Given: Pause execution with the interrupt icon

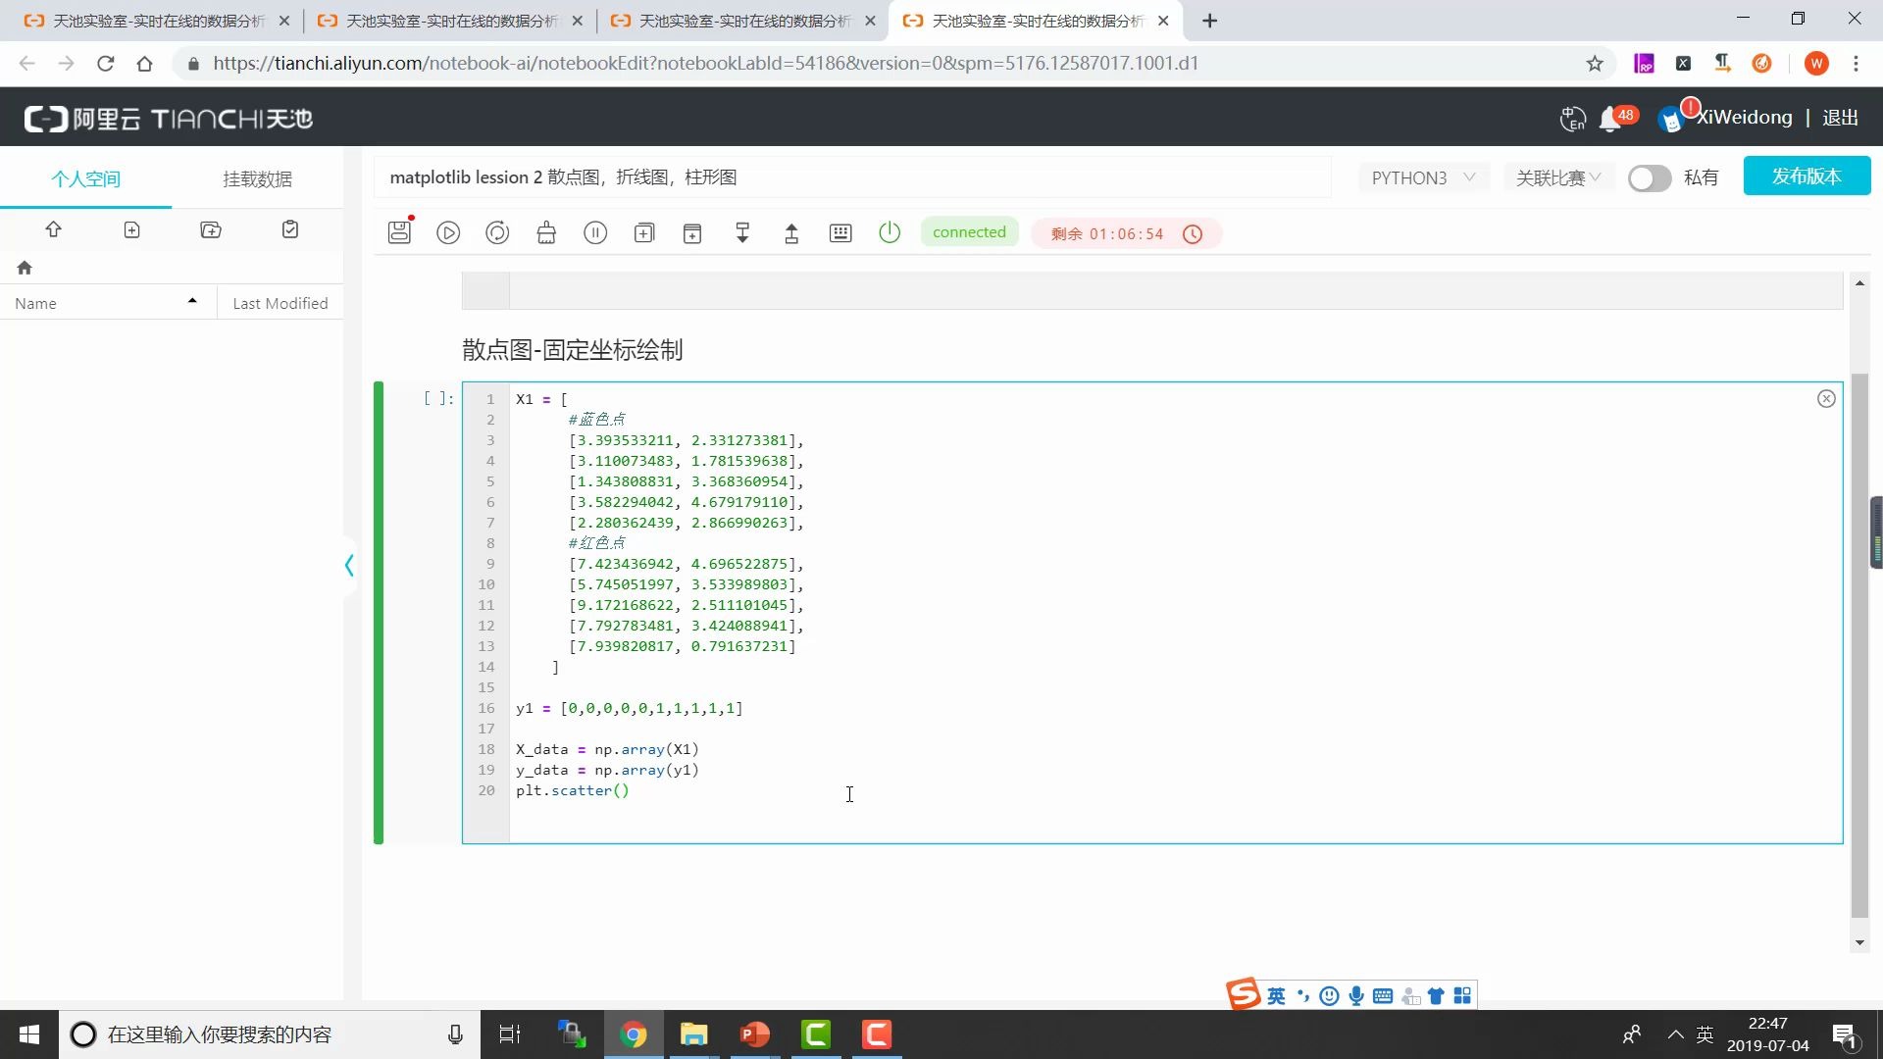Looking at the screenshot, I should coord(595,232).
